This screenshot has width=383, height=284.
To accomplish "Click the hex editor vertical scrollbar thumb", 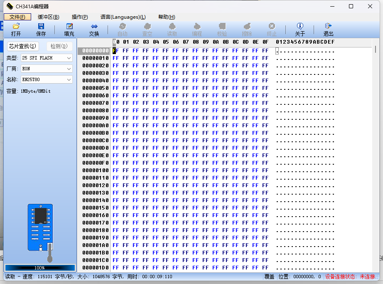I will coord(376,49).
